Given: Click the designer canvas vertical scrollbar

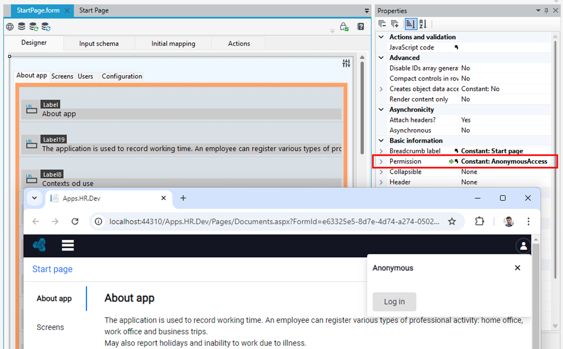Looking at the screenshot, I should pos(362,108).
